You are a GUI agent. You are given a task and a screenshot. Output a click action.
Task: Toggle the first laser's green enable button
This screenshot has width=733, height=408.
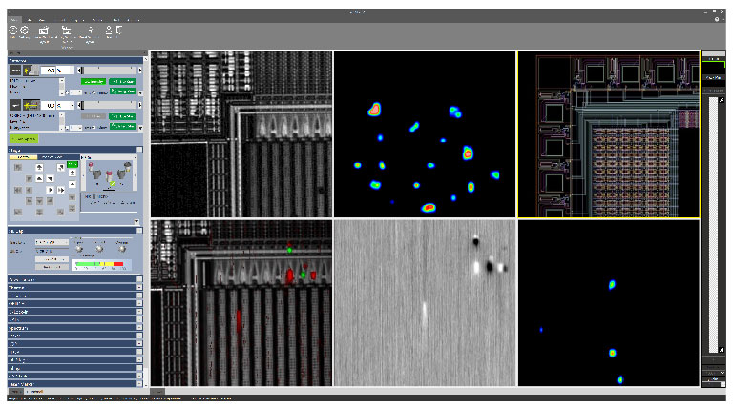[x=92, y=82]
